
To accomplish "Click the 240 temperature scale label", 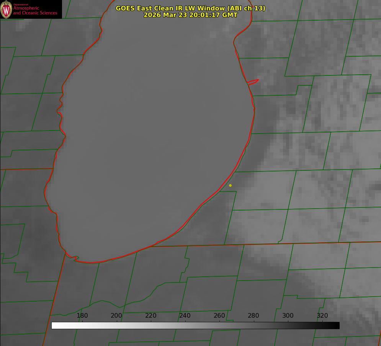I will pyautogui.click(x=185, y=316).
